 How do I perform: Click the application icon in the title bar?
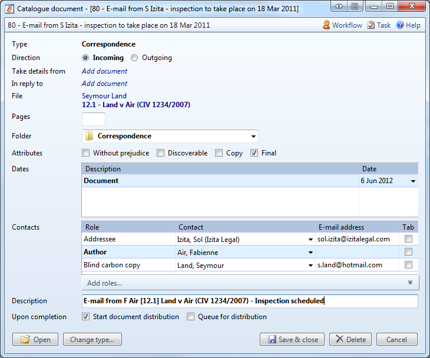click(x=9, y=9)
